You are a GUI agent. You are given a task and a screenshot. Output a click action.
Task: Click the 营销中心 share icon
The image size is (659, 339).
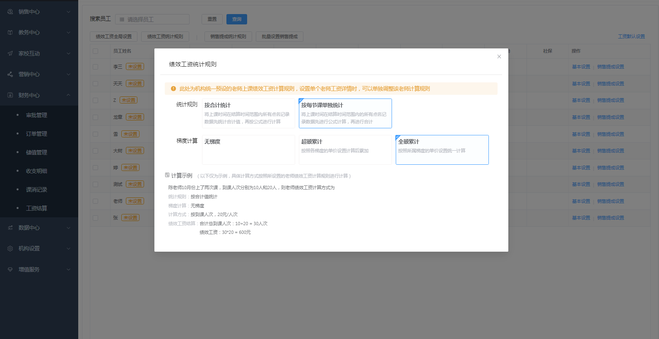point(10,74)
